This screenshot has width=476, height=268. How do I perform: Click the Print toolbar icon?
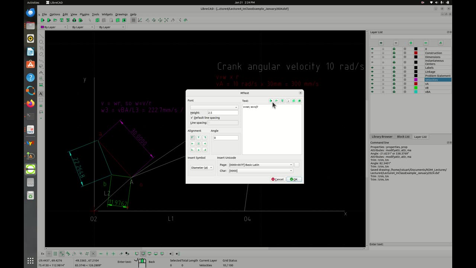point(74,20)
